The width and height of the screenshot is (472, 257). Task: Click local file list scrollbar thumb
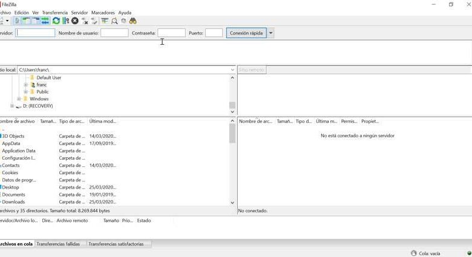point(232,134)
